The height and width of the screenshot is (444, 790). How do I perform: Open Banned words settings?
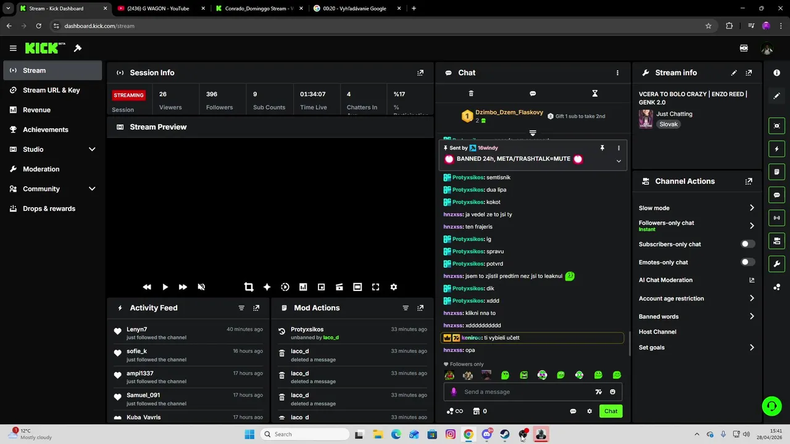[696, 316]
